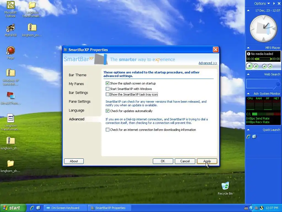The height and width of the screenshot is (212, 282).
Task: Apply the SmartBarXP settings
Action: 207,161
